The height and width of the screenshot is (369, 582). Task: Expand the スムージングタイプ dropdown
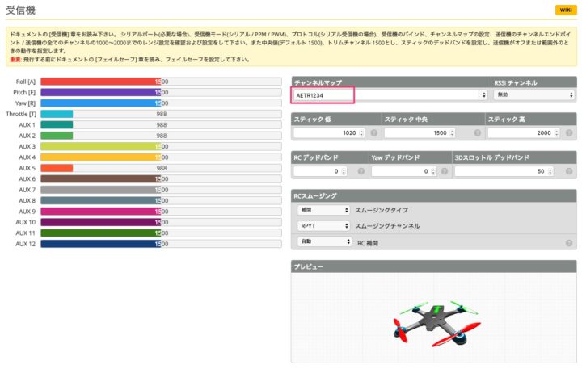pos(323,210)
